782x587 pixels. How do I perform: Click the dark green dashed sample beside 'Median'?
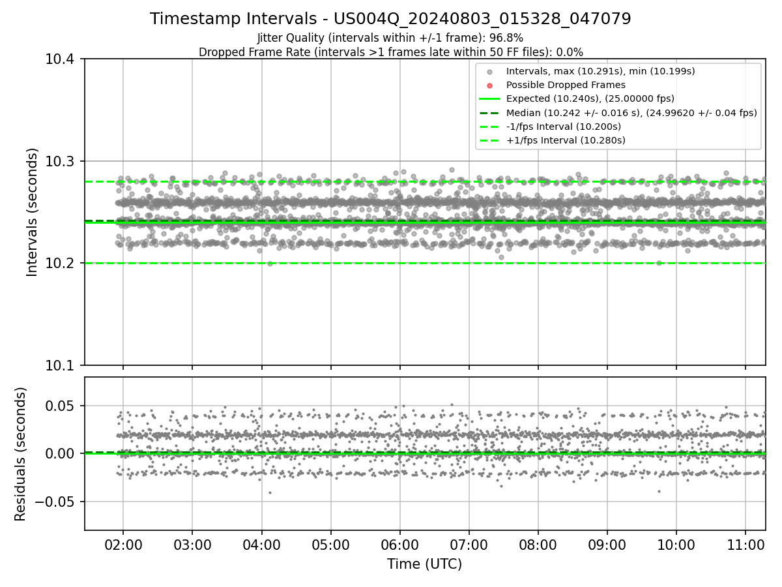pos(490,113)
